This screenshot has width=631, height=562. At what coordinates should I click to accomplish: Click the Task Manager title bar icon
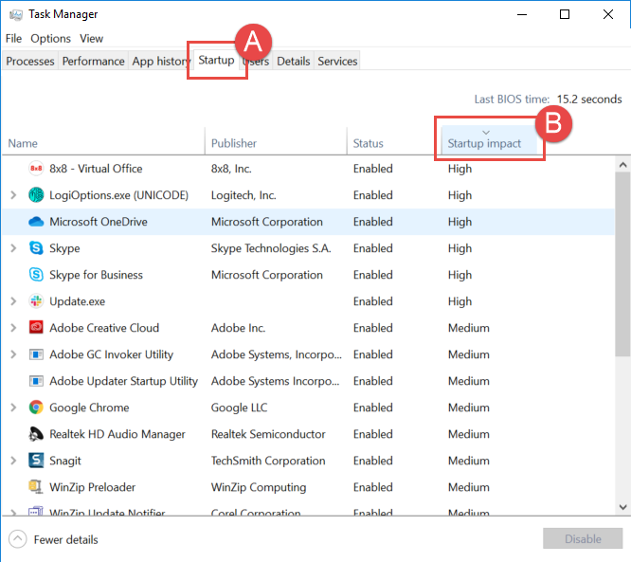pos(16,14)
